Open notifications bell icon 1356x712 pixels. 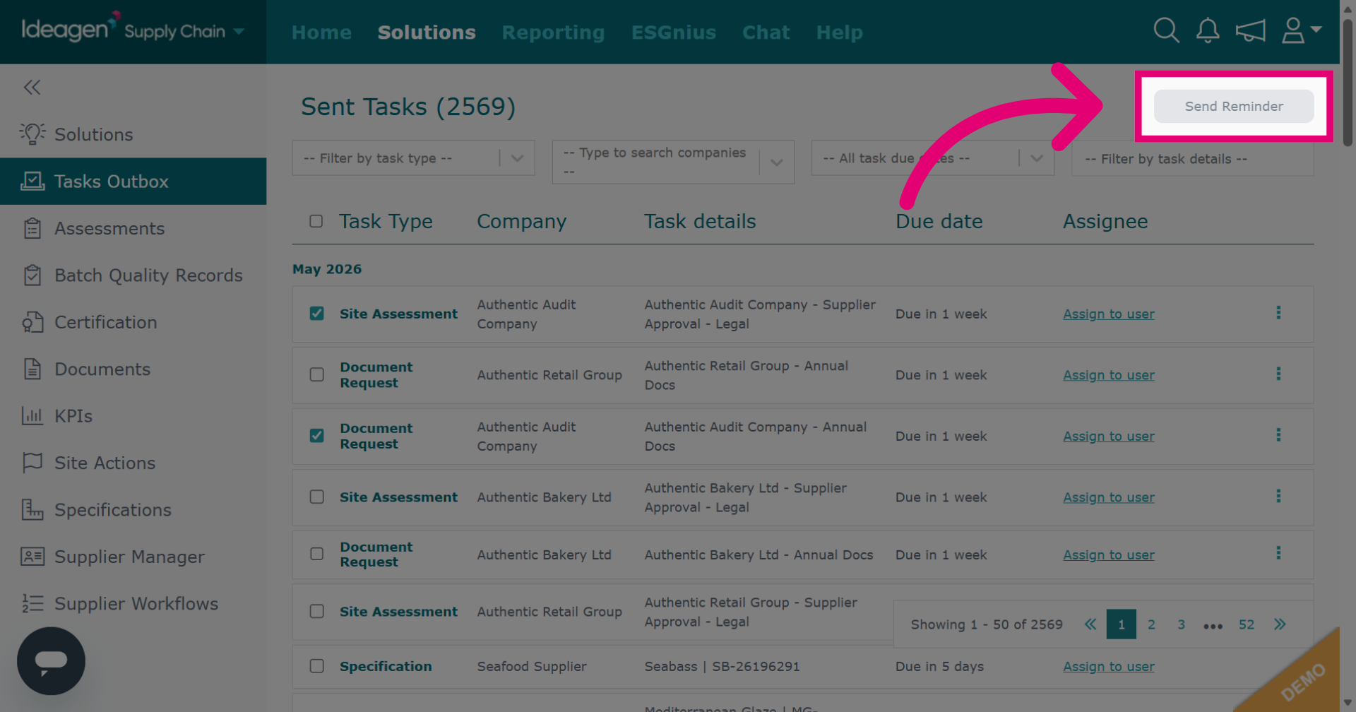[x=1208, y=30]
